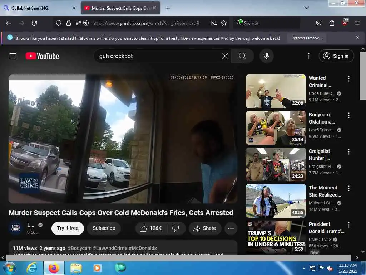Open the Pocket save icon
The width and height of the screenshot is (366, 275).
tap(318, 23)
